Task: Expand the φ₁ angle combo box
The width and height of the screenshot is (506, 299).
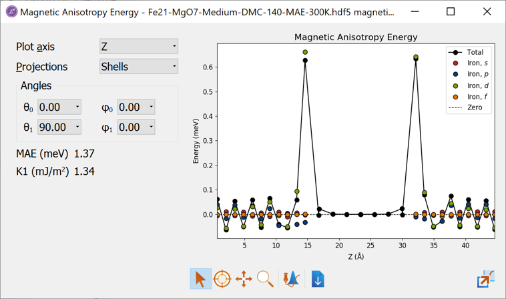Action: (136, 127)
